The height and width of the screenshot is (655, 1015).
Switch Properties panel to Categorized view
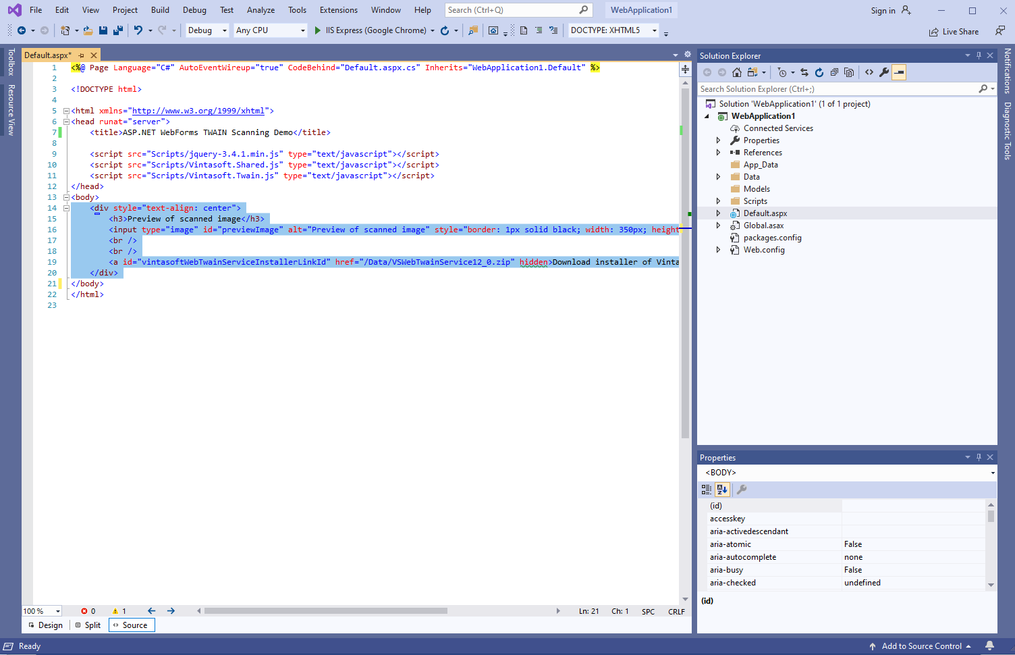click(x=707, y=490)
